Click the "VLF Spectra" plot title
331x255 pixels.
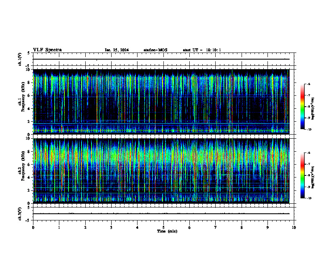47,50
